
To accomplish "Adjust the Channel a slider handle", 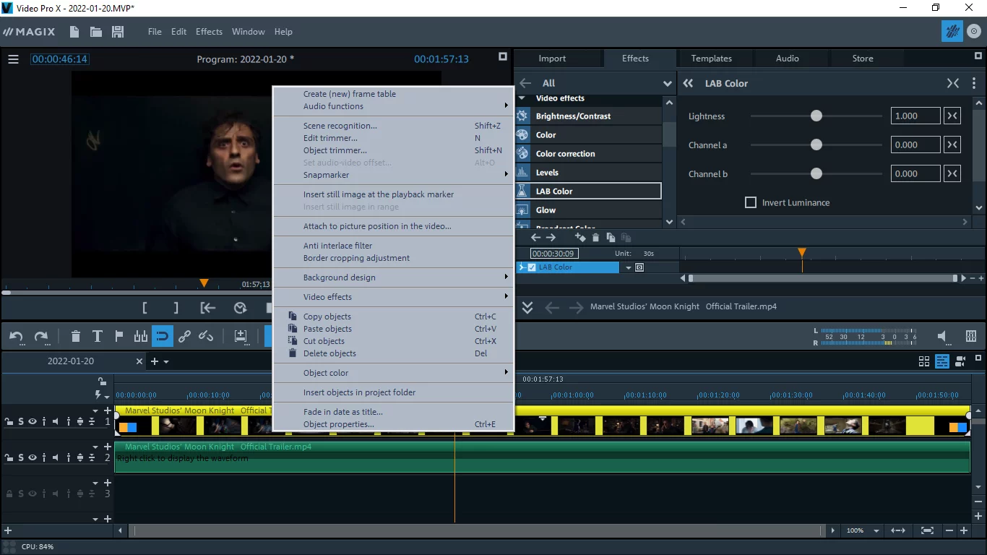I will click(x=816, y=145).
